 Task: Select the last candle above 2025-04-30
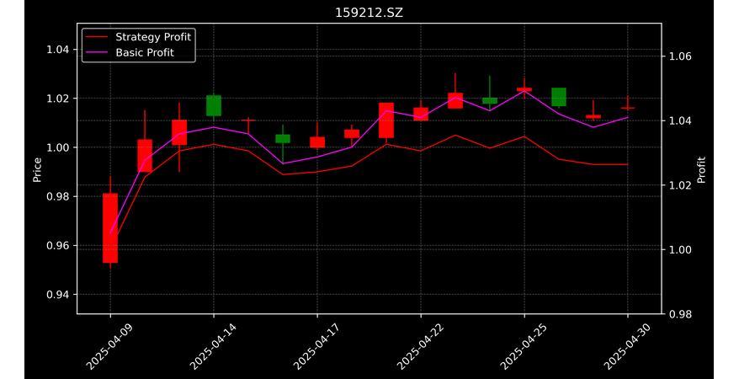[x=628, y=108]
